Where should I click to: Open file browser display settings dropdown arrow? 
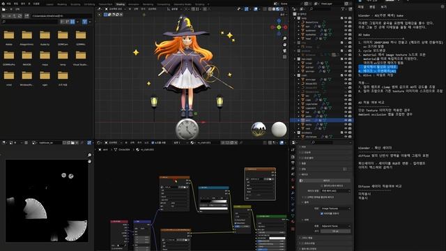[77, 22]
